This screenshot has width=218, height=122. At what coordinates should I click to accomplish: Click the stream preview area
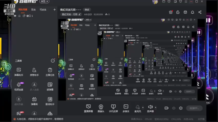pyautogui.click(x=132, y=60)
